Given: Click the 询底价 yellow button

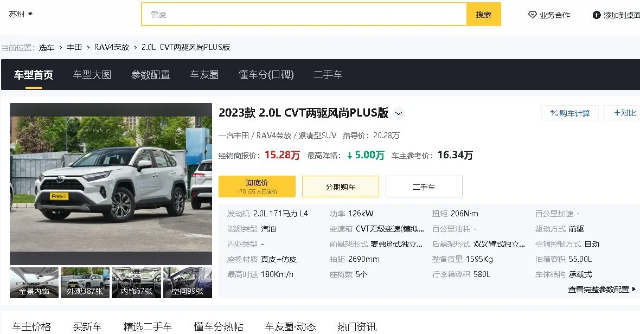Looking at the screenshot, I should (257, 187).
